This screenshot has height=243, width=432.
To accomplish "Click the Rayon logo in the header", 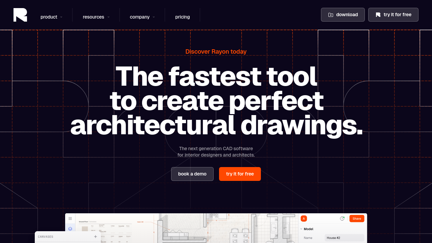I will (x=20, y=15).
